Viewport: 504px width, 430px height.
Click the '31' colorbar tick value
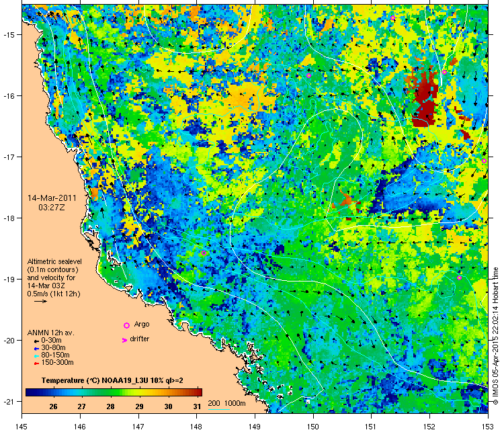click(197, 406)
